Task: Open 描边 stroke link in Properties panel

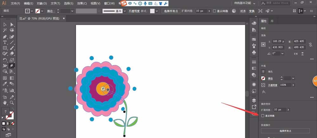Action: (270, 78)
